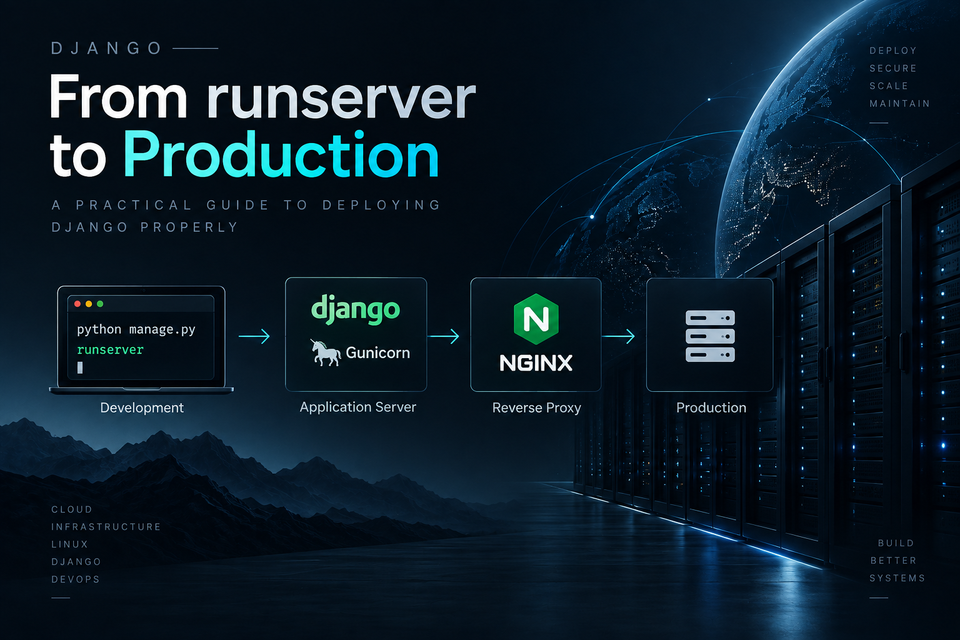Click the 'Development' caption

pos(142,408)
